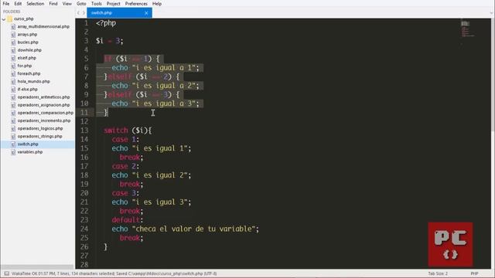Go to previous tab arrow

pos(78,13)
